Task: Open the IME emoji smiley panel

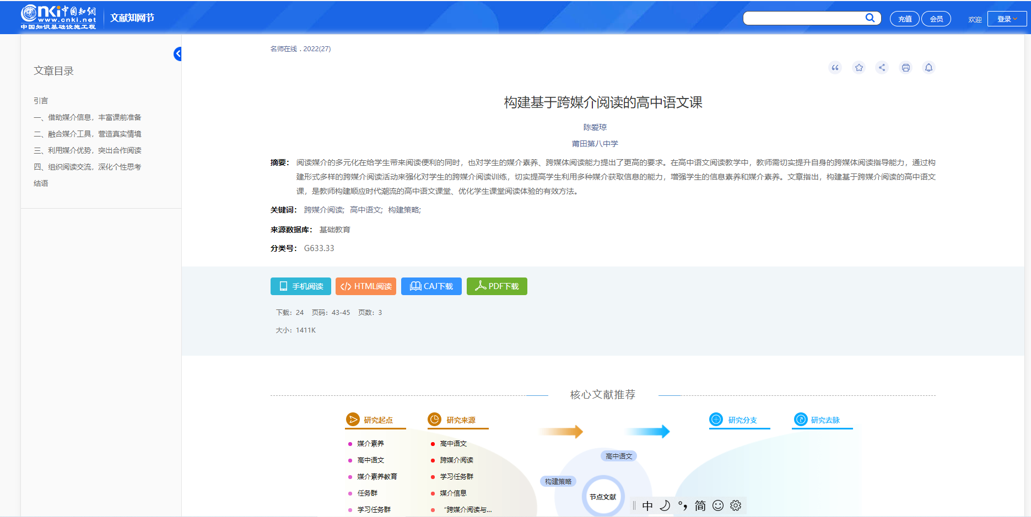Action: [x=718, y=505]
